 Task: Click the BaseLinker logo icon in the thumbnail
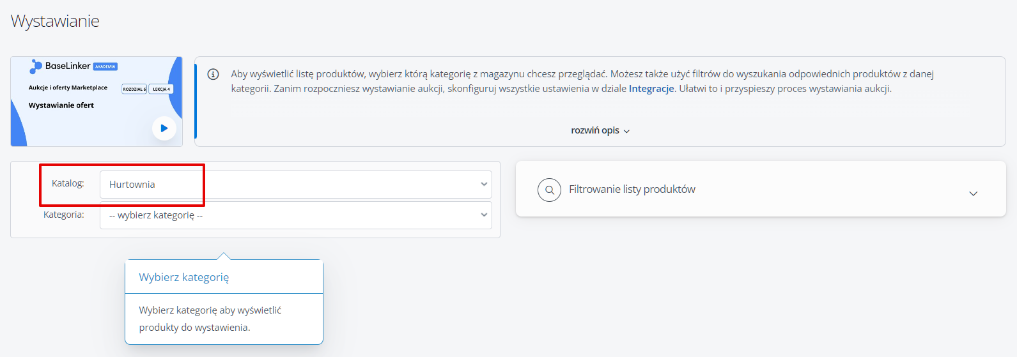click(36, 66)
